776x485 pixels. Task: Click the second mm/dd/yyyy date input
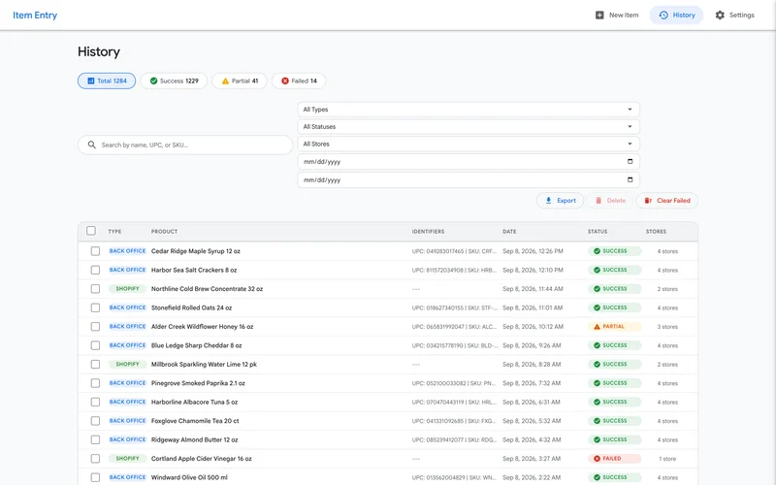(469, 180)
